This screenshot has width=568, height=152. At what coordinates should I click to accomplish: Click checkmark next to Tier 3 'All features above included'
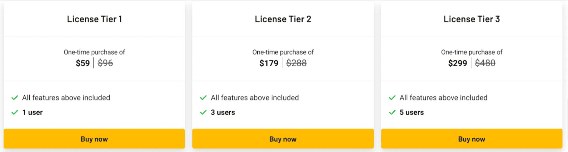pyautogui.click(x=392, y=98)
